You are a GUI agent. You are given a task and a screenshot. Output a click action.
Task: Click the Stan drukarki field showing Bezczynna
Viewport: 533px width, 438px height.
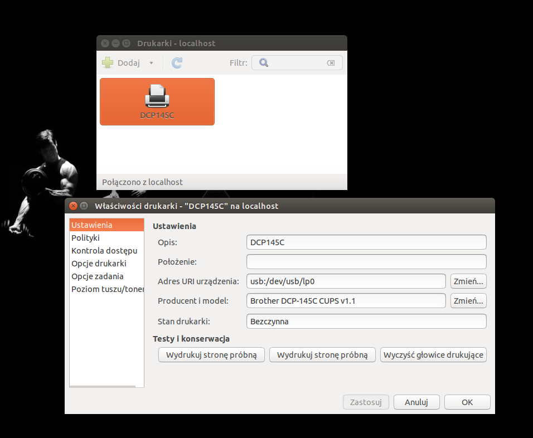pos(366,322)
